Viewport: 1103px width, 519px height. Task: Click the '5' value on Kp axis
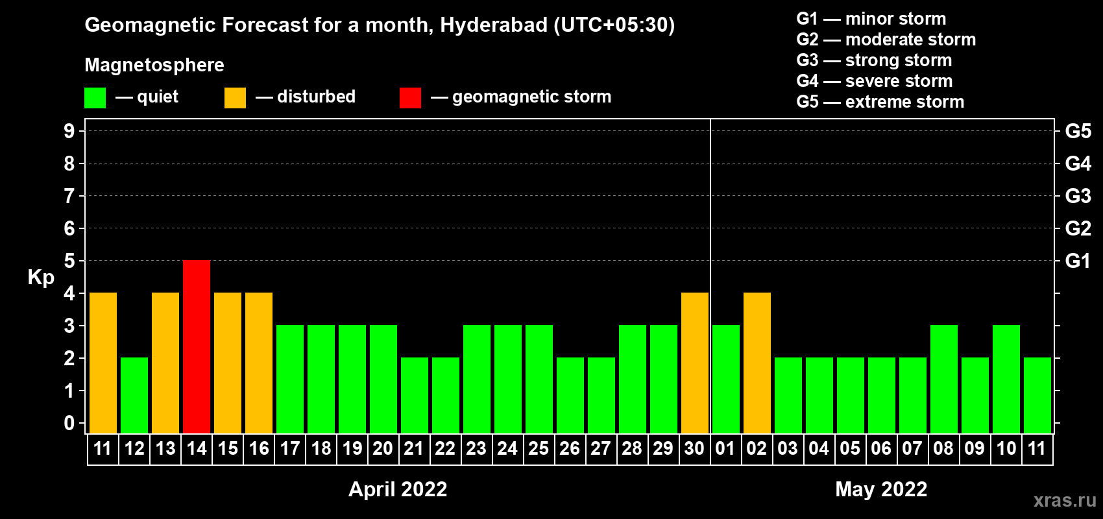[x=69, y=261]
